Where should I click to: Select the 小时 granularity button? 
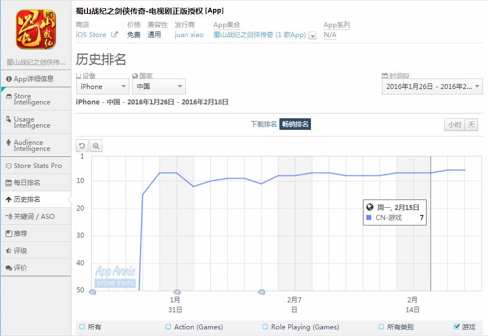click(x=454, y=125)
